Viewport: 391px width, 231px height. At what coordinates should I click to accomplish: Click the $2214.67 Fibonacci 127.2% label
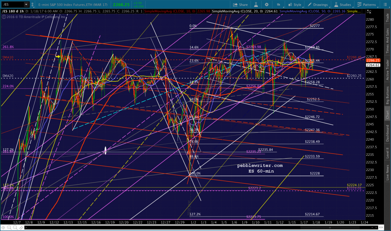point(312,214)
